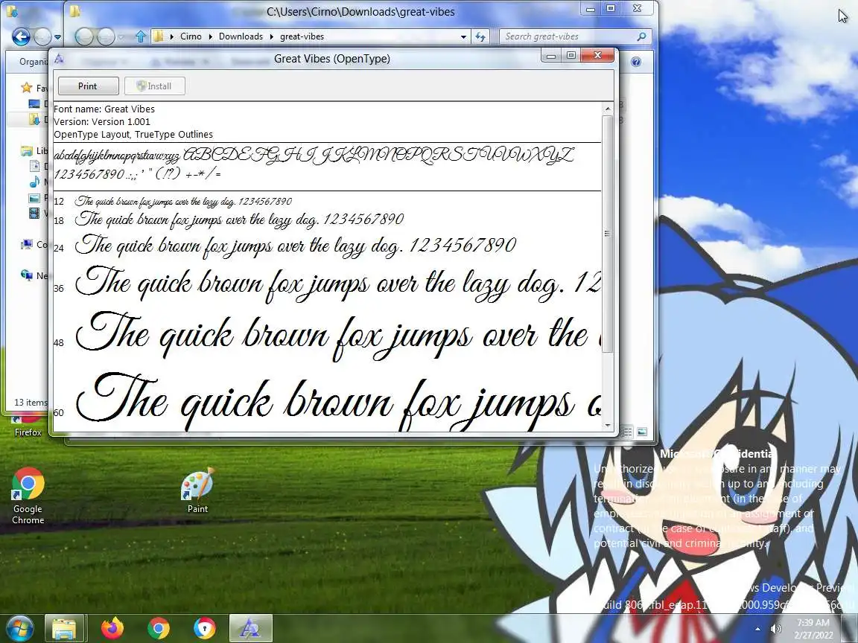Close the Great Vibes font viewer window

597,55
